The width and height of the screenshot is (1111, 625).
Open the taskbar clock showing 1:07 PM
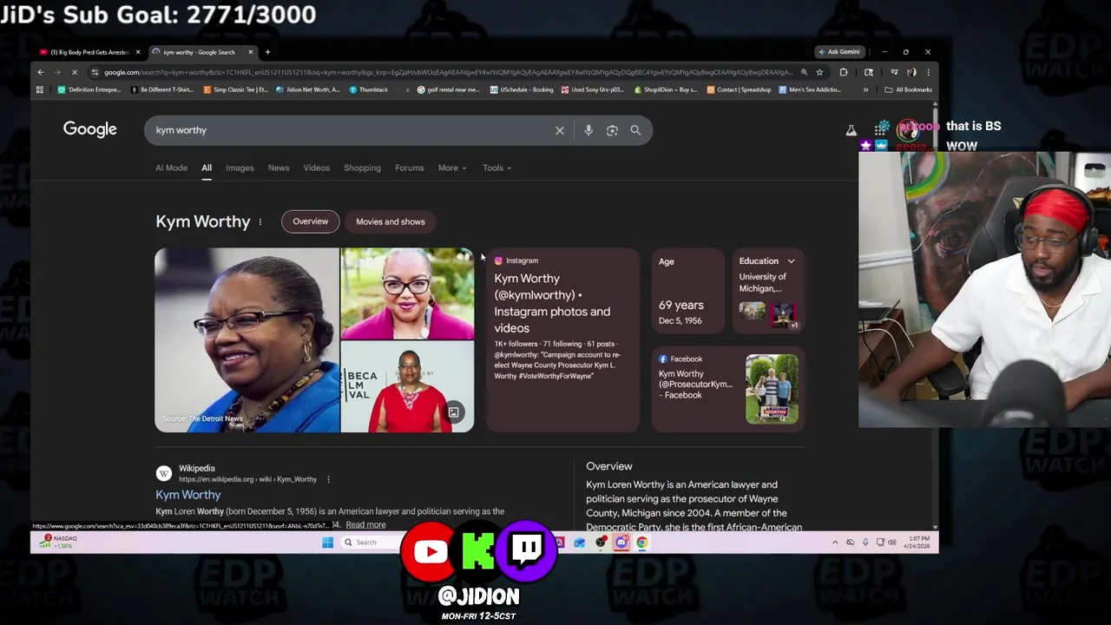coord(917,542)
